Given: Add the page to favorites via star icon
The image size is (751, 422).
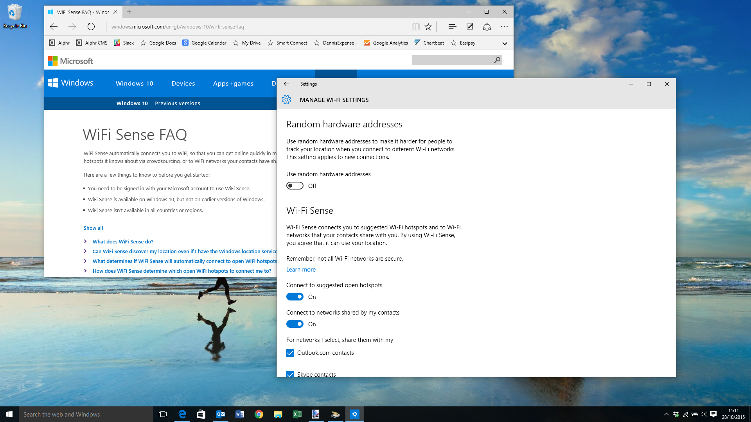Looking at the screenshot, I should pyautogui.click(x=428, y=27).
